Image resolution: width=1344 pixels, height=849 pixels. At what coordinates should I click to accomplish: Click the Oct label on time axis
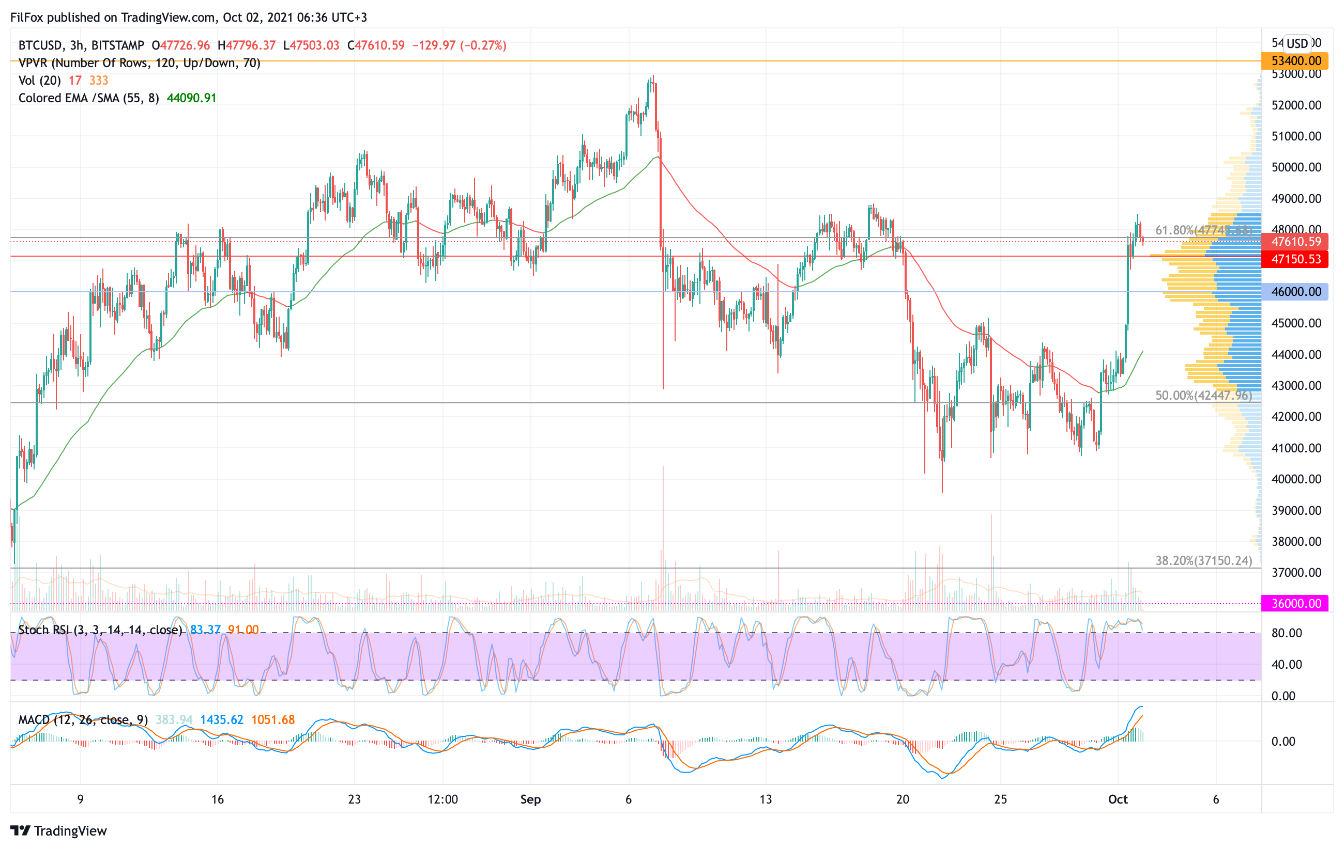pos(1118,799)
